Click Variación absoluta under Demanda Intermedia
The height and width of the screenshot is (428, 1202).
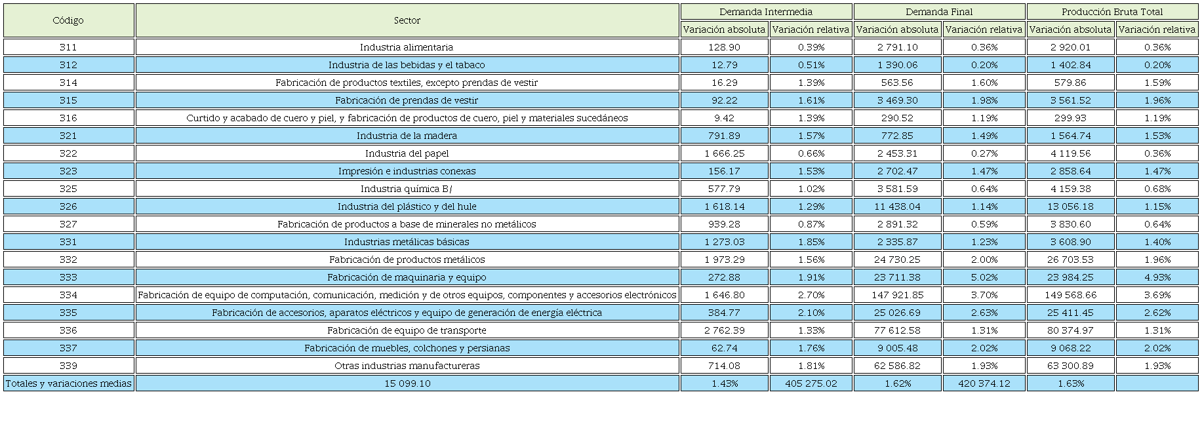724,29
